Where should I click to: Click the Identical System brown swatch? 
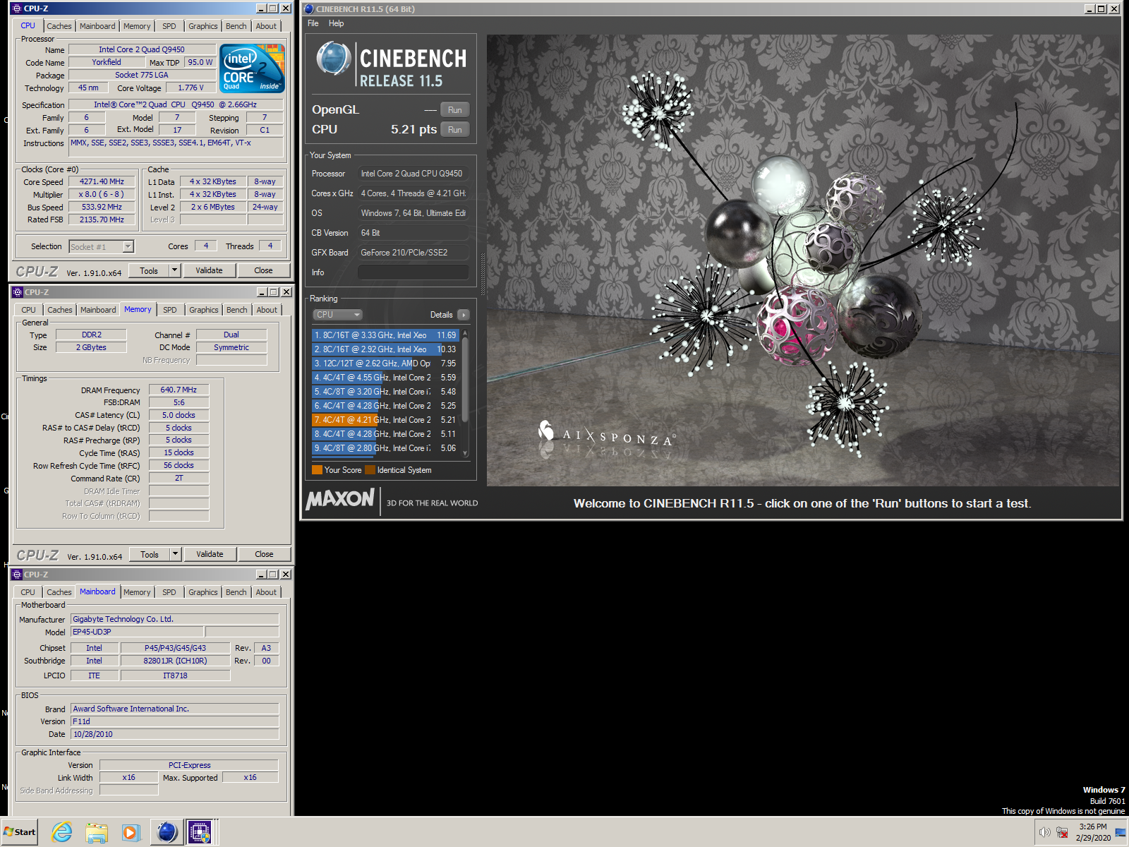point(370,470)
